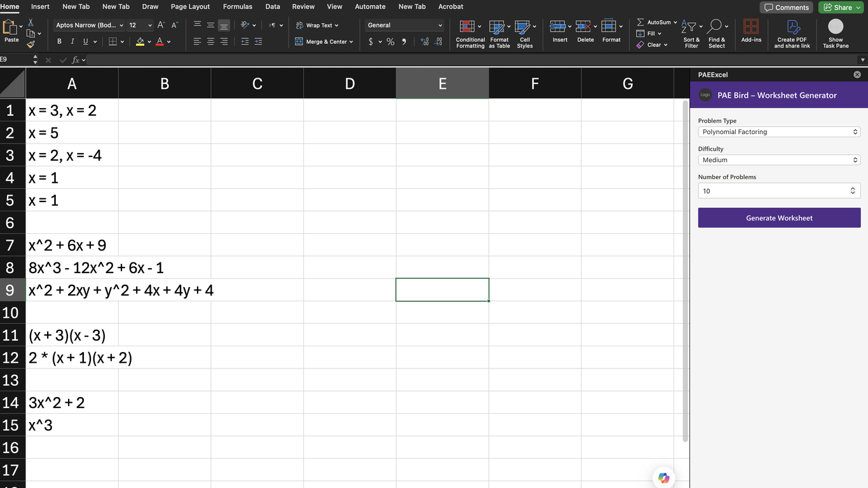The width and height of the screenshot is (868, 488).
Task: Apply comma style format
Action: click(x=404, y=41)
